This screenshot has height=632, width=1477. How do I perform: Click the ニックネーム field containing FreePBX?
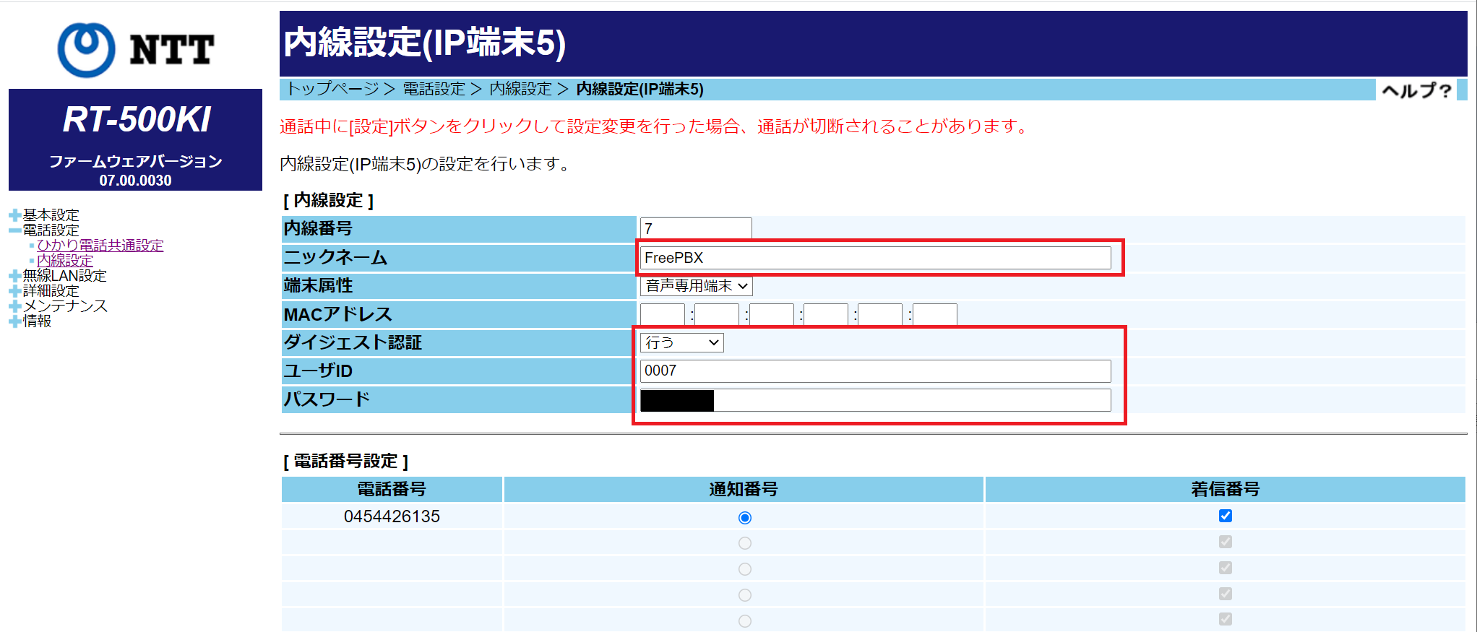pyautogui.click(x=875, y=258)
